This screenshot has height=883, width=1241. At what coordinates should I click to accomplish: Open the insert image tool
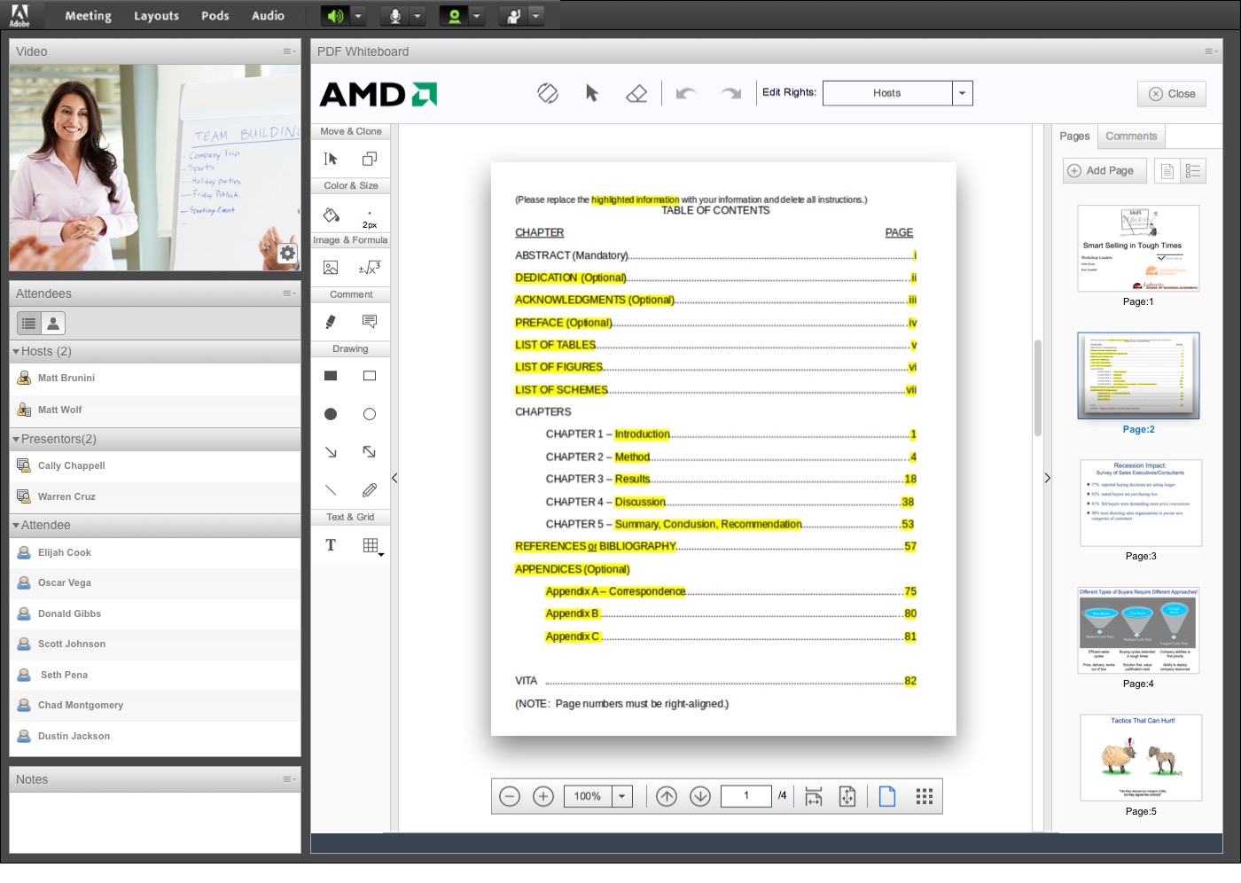click(331, 268)
